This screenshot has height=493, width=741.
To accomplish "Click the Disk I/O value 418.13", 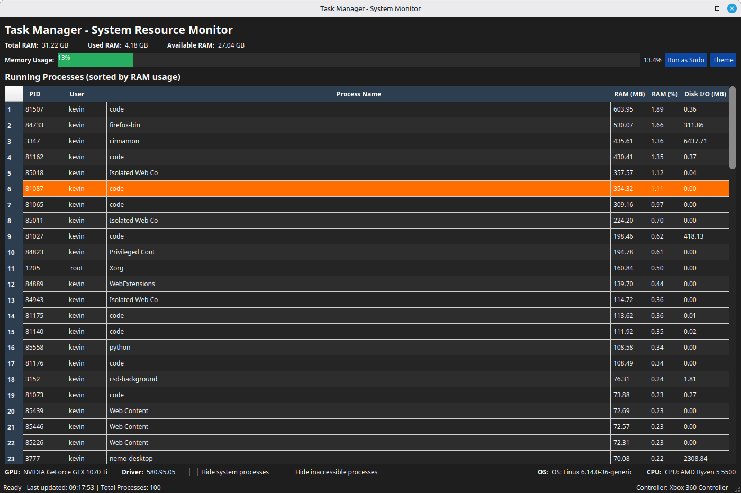I will click(705, 236).
